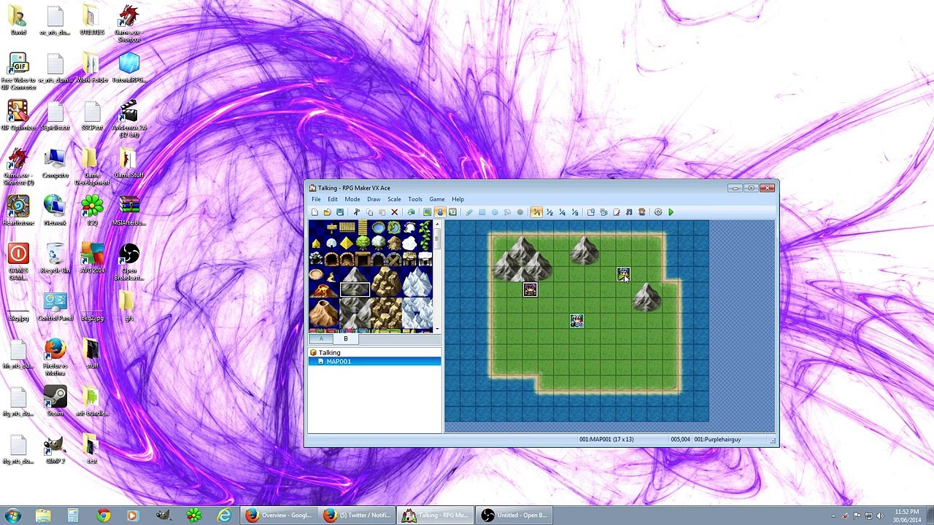The height and width of the screenshot is (525, 934).
Task: Open the Help menu
Action: click(x=458, y=199)
